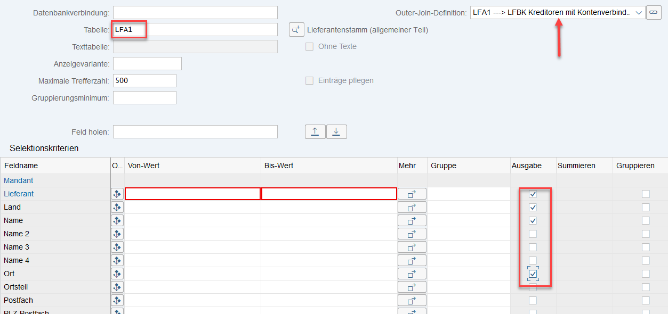
Task: Click the upload arrow button near Feld holen
Action: (x=315, y=132)
